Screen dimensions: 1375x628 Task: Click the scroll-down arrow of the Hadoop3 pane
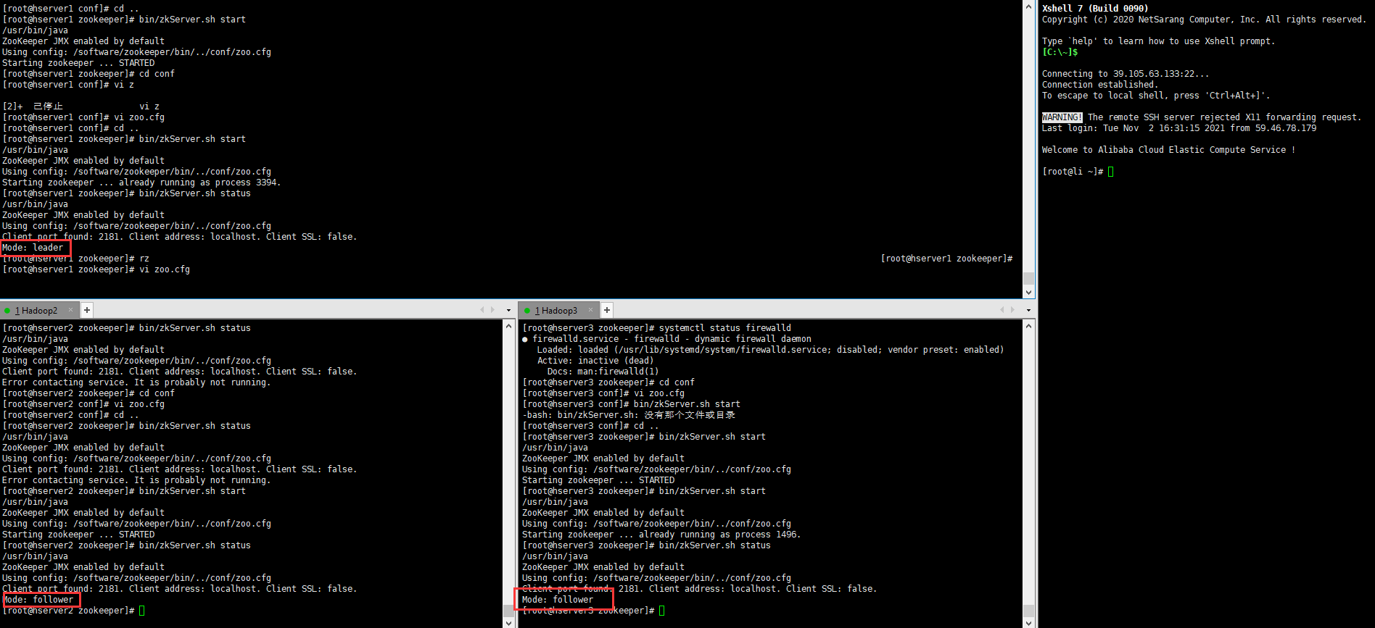click(x=1028, y=622)
